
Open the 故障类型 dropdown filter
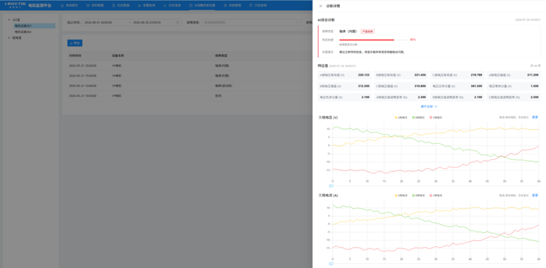pos(251,22)
